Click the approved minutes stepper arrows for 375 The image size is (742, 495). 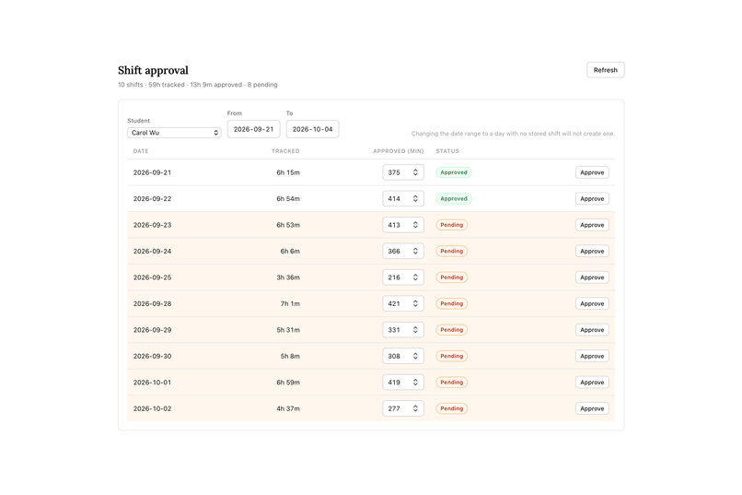pos(415,172)
